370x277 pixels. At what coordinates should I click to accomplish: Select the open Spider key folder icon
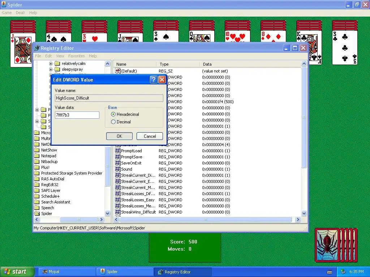[37, 214]
